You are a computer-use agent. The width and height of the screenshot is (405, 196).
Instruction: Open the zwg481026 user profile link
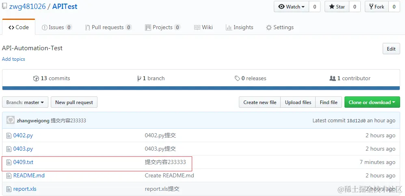pyautogui.click(x=27, y=6)
